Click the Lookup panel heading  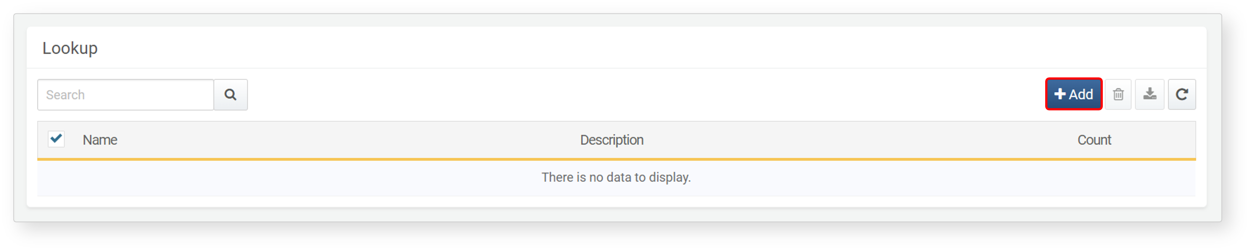70,49
